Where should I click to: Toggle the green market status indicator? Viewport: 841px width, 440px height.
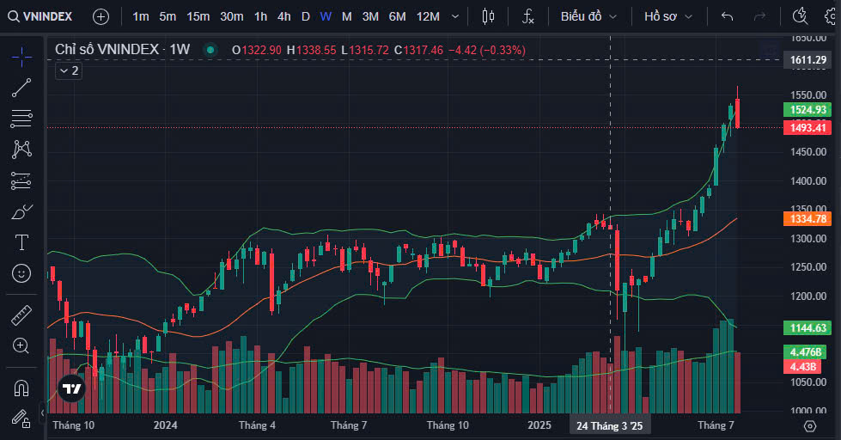point(210,50)
